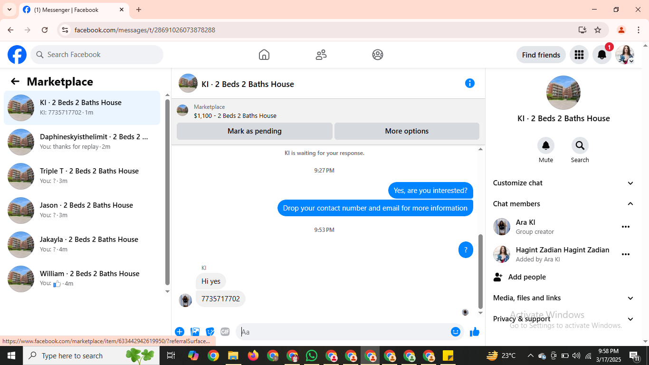Expand the Customize chat section

click(x=563, y=183)
